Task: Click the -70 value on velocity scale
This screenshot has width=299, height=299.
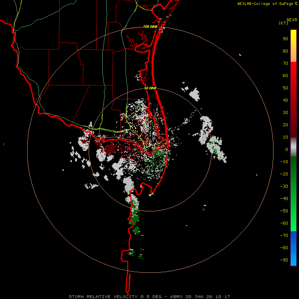Action: (x=284, y=236)
